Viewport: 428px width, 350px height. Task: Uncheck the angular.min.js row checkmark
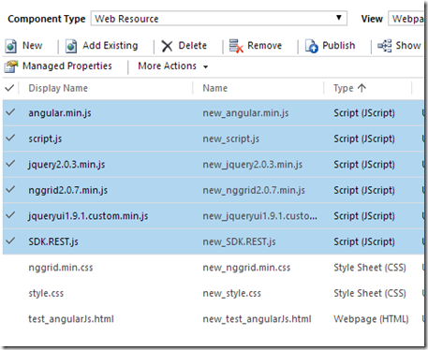tap(10, 112)
